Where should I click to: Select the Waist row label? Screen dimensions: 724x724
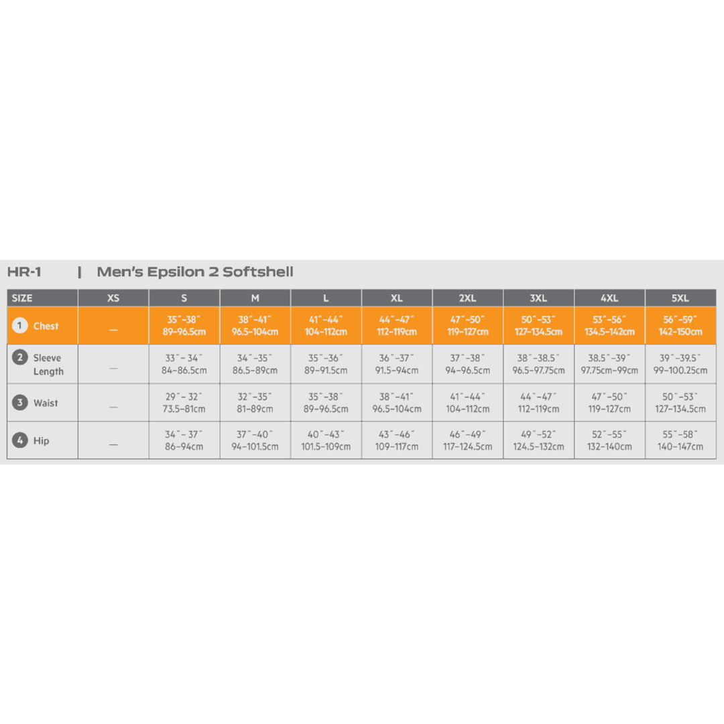pos(46,403)
